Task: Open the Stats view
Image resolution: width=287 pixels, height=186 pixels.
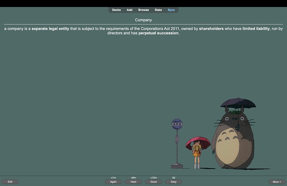Action: (158, 10)
